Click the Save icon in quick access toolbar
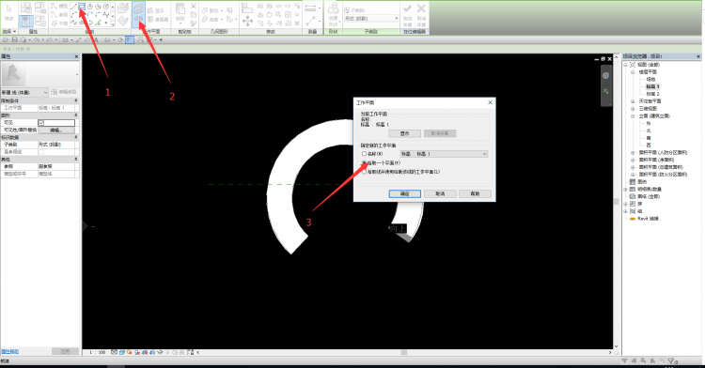Viewport: 705px width, 368px height. tap(14, 40)
